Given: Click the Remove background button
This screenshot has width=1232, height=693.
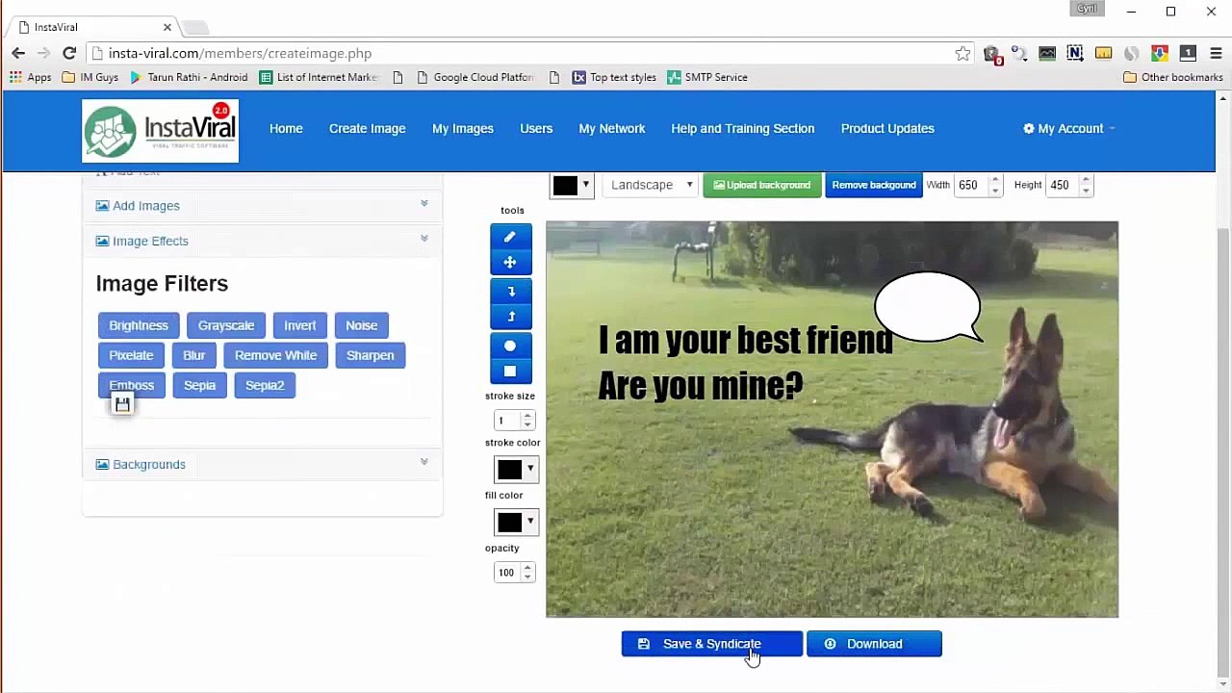Looking at the screenshot, I should coord(874,185).
